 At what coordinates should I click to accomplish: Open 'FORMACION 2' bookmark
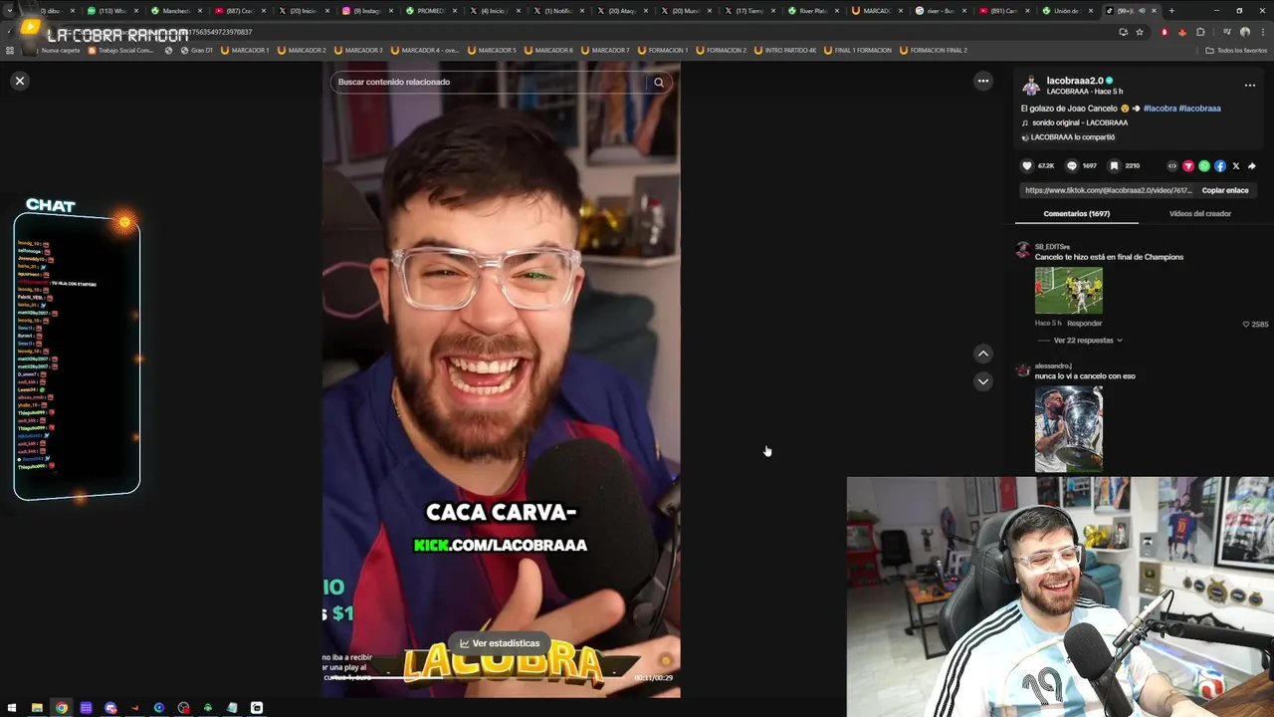click(x=721, y=50)
